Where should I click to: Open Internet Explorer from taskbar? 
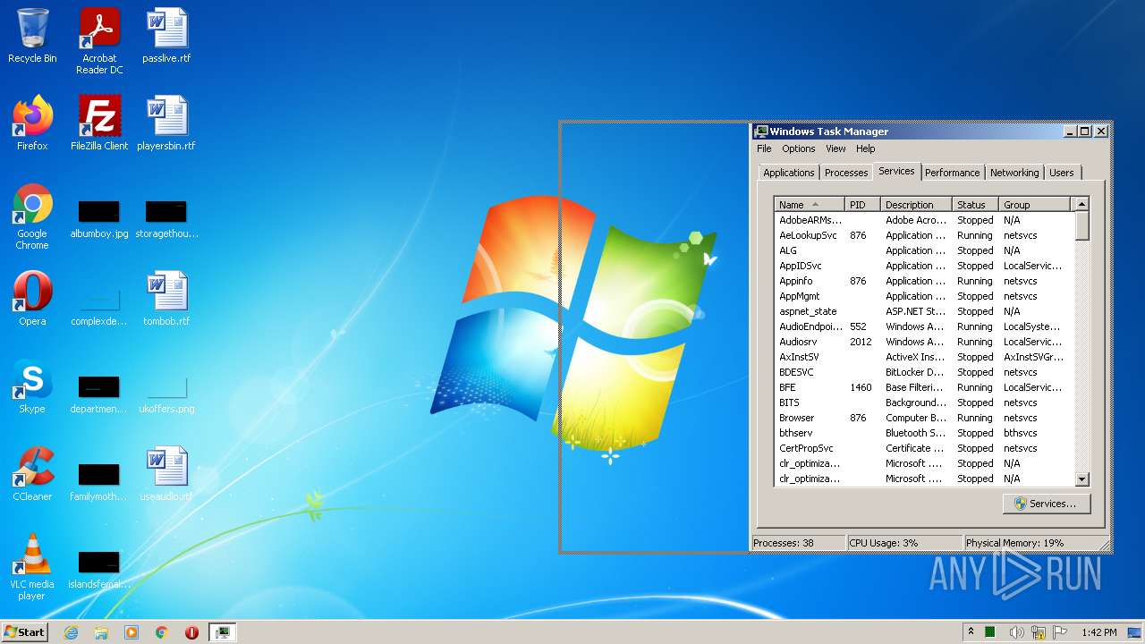71,632
